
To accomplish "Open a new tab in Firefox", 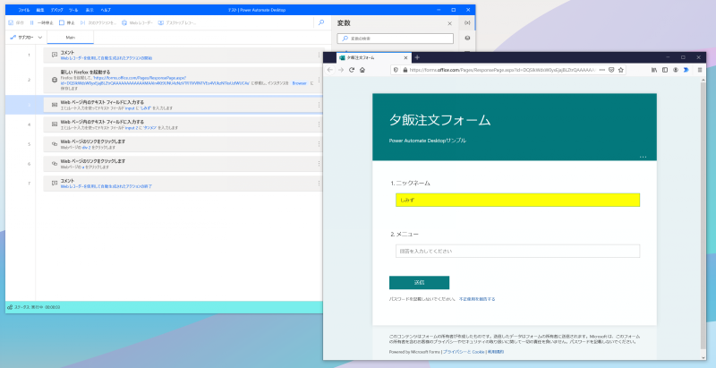I will point(417,57).
